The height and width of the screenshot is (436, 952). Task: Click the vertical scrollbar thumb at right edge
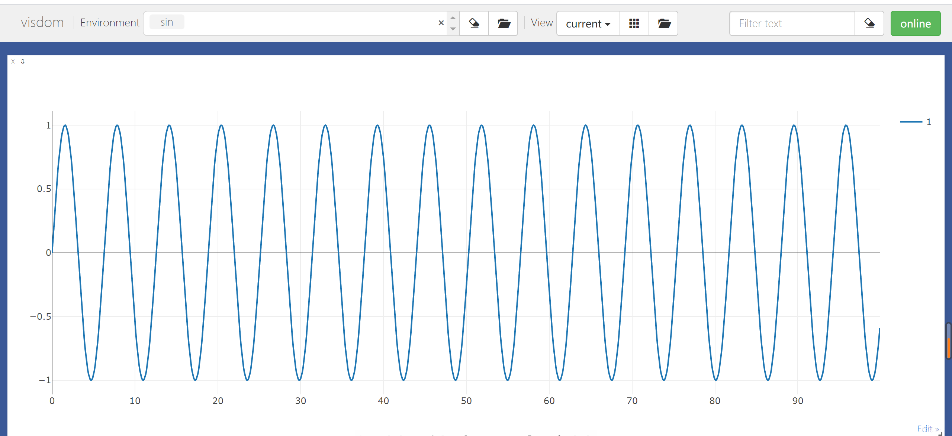pos(949,341)
